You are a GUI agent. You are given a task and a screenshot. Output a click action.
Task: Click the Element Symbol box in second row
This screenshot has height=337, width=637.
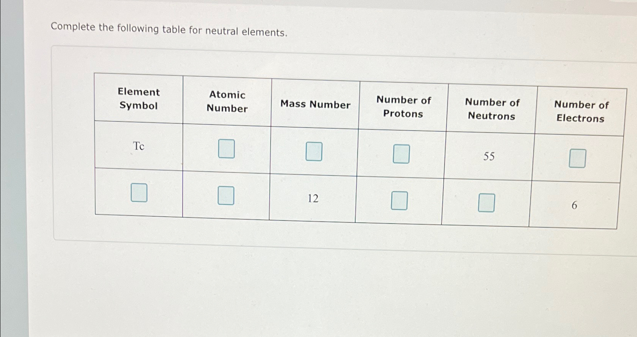[x=139, y=193]
